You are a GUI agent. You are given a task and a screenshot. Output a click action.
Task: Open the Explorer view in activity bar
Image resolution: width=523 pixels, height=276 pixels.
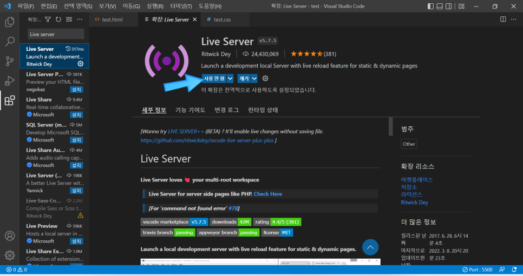[10, 22]
